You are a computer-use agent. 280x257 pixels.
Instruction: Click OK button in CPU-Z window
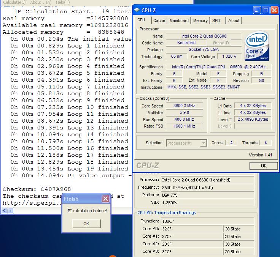(x=264, y=166)
